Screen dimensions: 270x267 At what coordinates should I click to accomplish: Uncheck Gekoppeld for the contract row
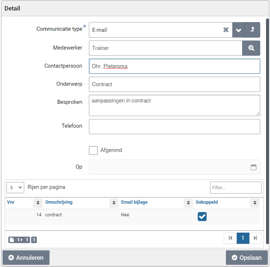202,216
